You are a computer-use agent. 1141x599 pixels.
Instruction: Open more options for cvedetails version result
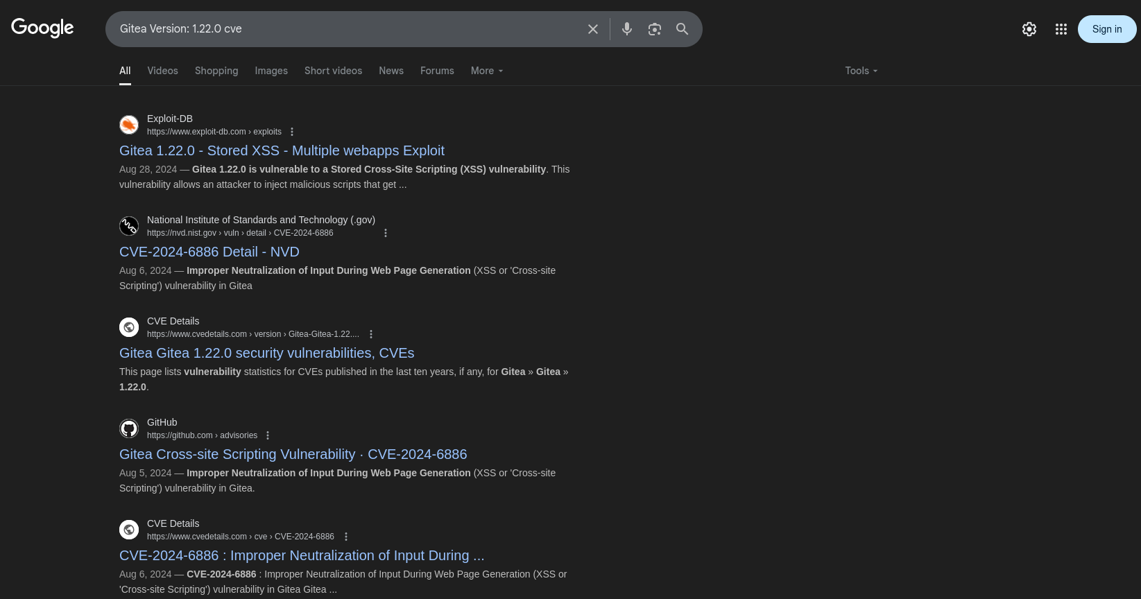[371, 334]
